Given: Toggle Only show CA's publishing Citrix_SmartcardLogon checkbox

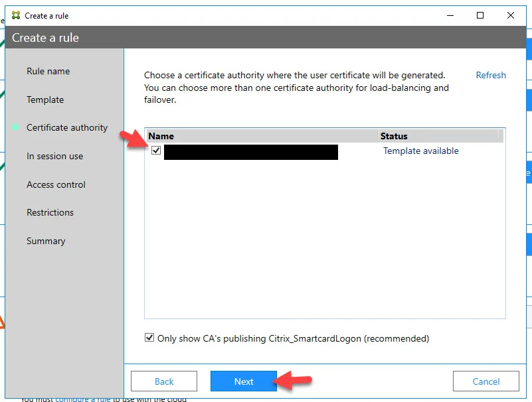Looking at the screenshot, I should point(149,338).
